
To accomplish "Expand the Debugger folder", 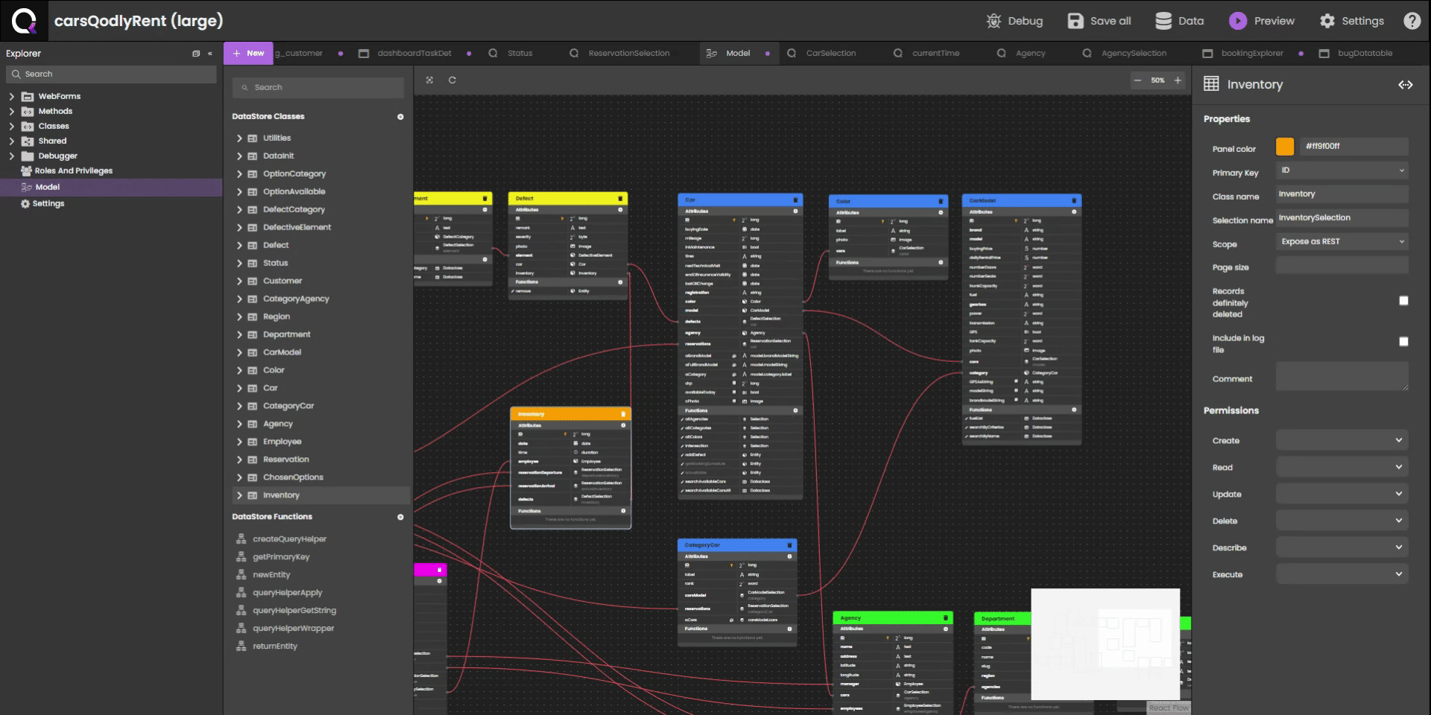I will coord(11,156).
